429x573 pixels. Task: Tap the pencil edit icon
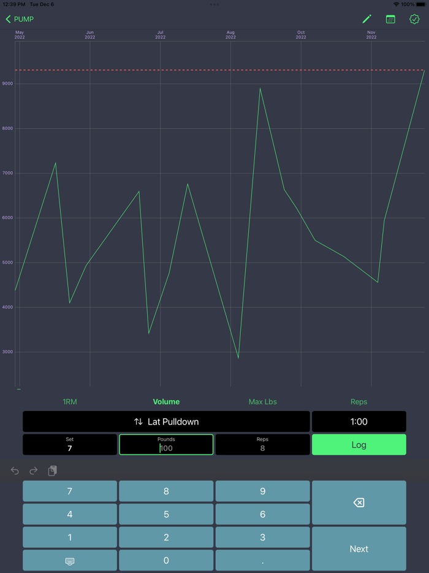[x=367, y=19]
